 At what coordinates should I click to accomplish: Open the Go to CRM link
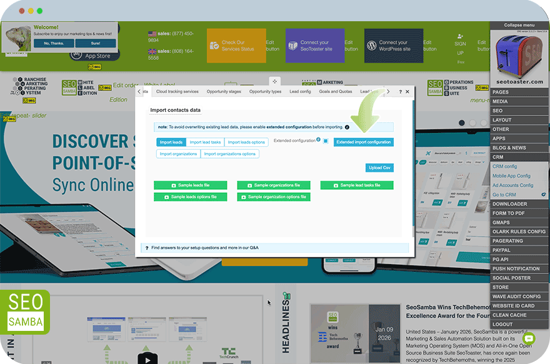504,194
